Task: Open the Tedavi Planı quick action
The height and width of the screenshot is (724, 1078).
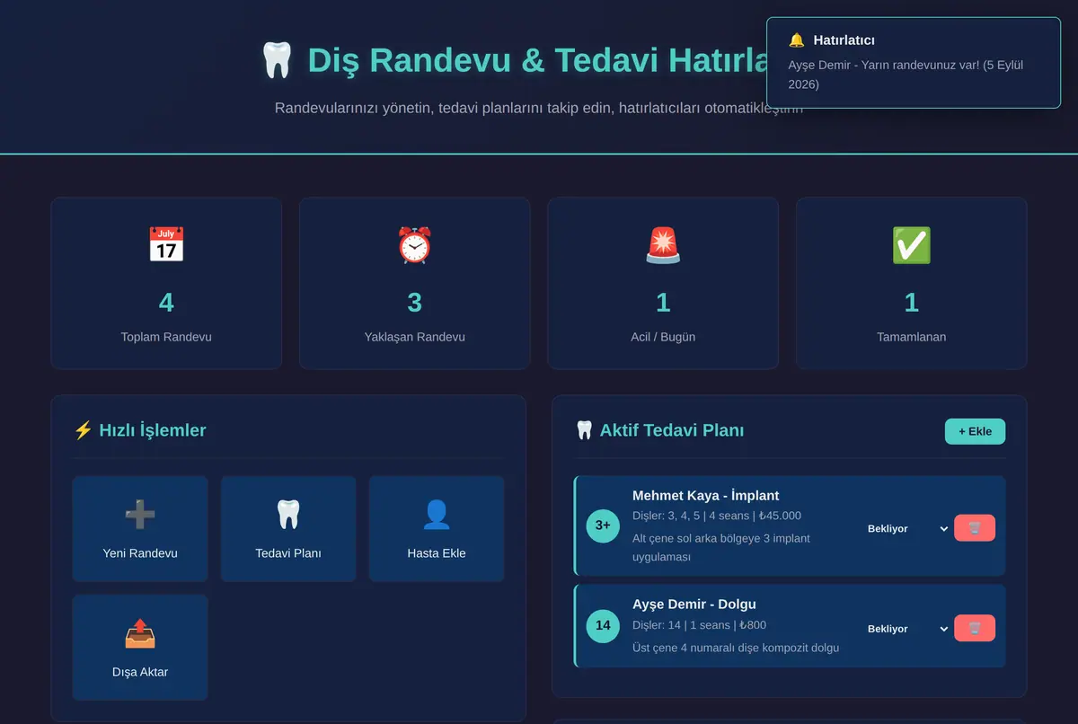Action: tap(288, 529)
